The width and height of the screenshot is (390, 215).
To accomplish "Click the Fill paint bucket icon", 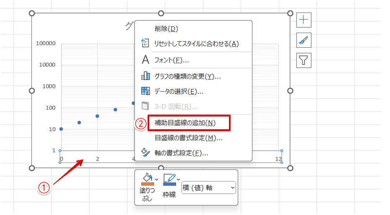I will point(147,177).
